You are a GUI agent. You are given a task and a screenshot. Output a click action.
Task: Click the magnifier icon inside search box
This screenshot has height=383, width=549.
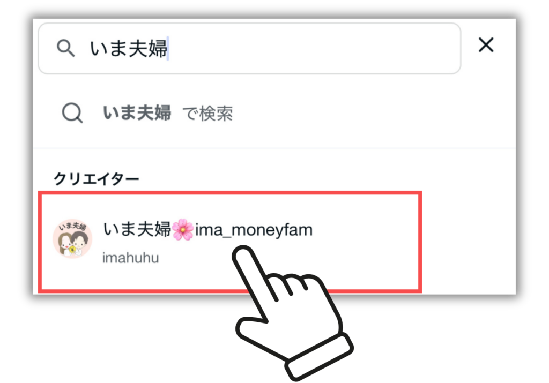(65, 48)
